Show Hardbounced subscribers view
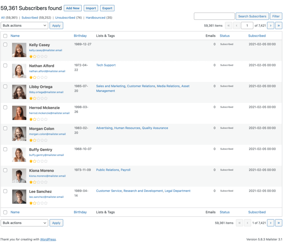Screen dimensions: 287x244 click(96, 18)
